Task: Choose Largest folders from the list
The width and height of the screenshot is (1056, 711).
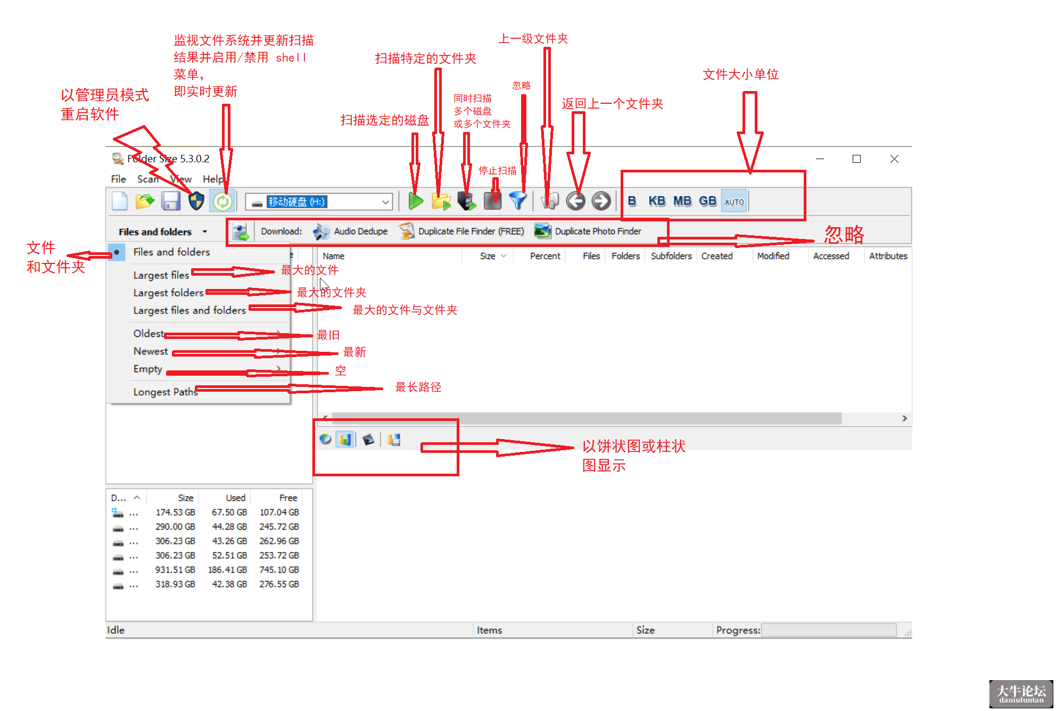Action: tap(168, 293)
